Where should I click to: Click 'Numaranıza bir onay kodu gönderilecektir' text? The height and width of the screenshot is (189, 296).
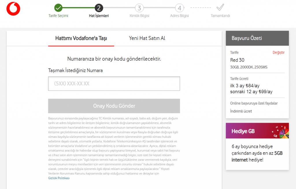114,59
